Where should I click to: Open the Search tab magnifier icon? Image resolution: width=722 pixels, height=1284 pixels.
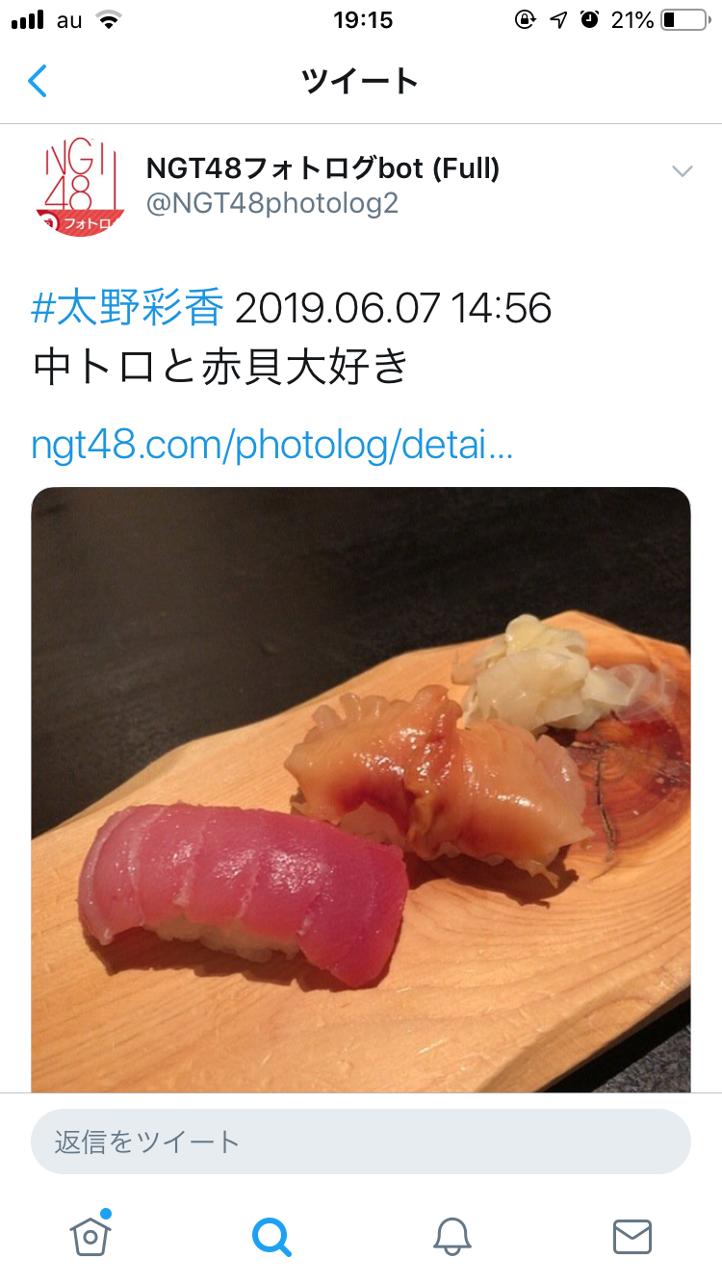pos(271,1237)
